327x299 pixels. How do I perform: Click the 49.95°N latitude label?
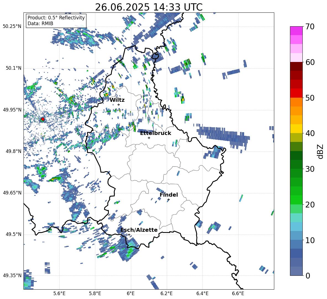click(x=12, y=110)
